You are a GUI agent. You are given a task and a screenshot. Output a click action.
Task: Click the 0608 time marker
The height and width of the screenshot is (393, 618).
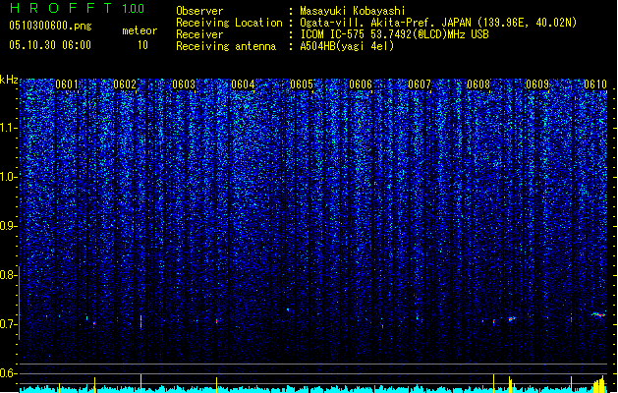tap(478, 84)
